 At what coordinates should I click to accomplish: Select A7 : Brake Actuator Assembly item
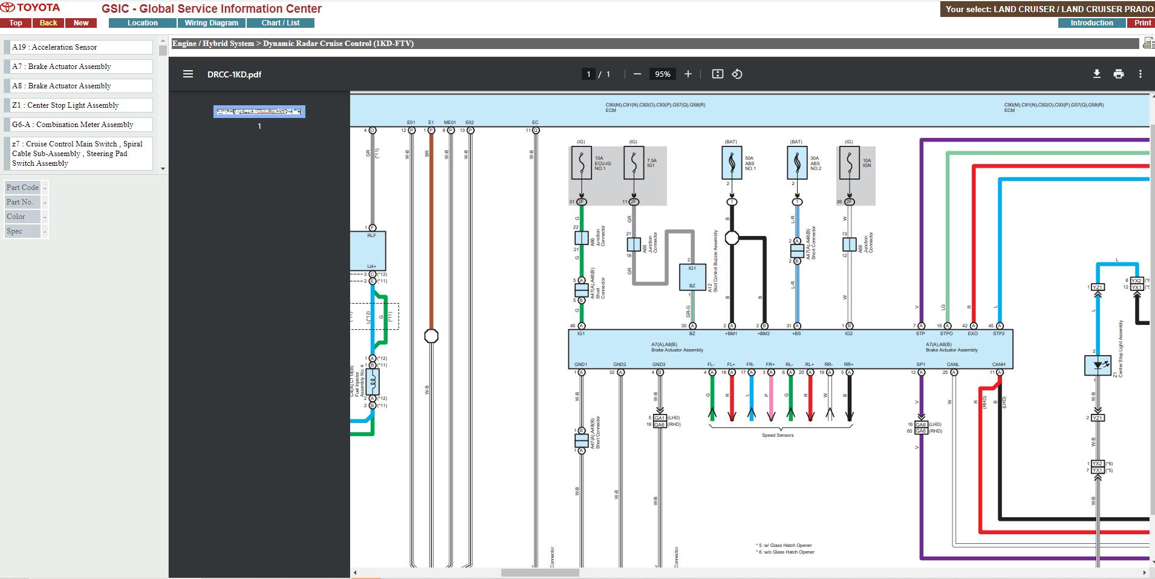79,67
